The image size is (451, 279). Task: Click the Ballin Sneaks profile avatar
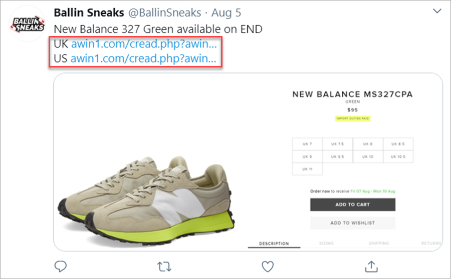28,24
